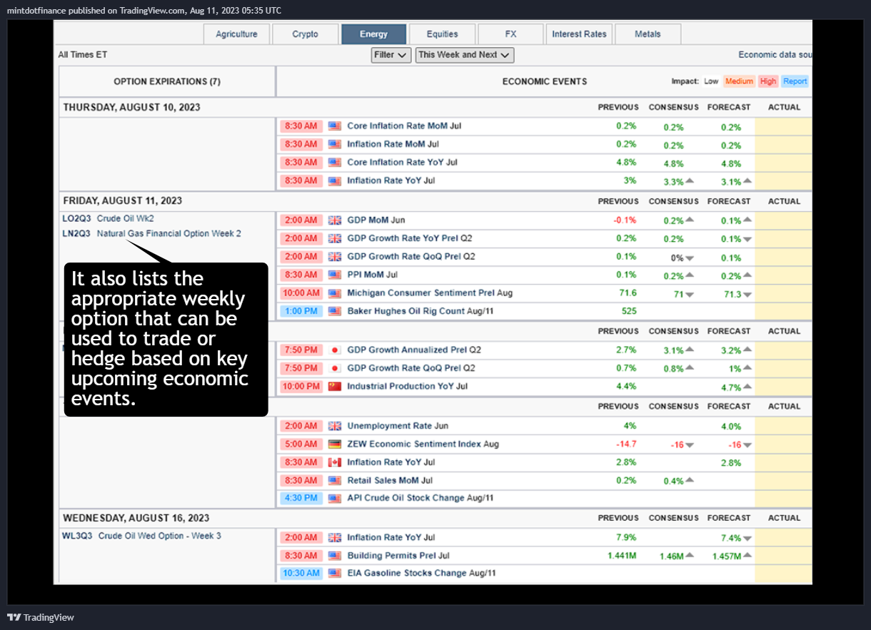This screenshot has height=630, width=871.
Task: Click the Japan flag beside GDP Growth Annualized
Action: [x=334, y=350]
